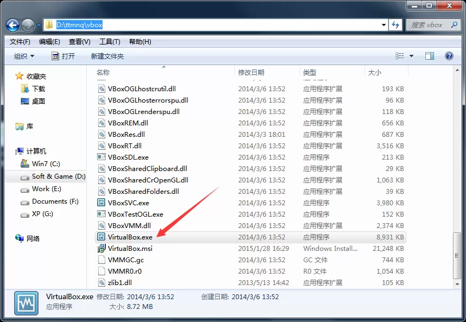Expand the 组织 dropdown
466x322 pixels.
coord(24,56)
